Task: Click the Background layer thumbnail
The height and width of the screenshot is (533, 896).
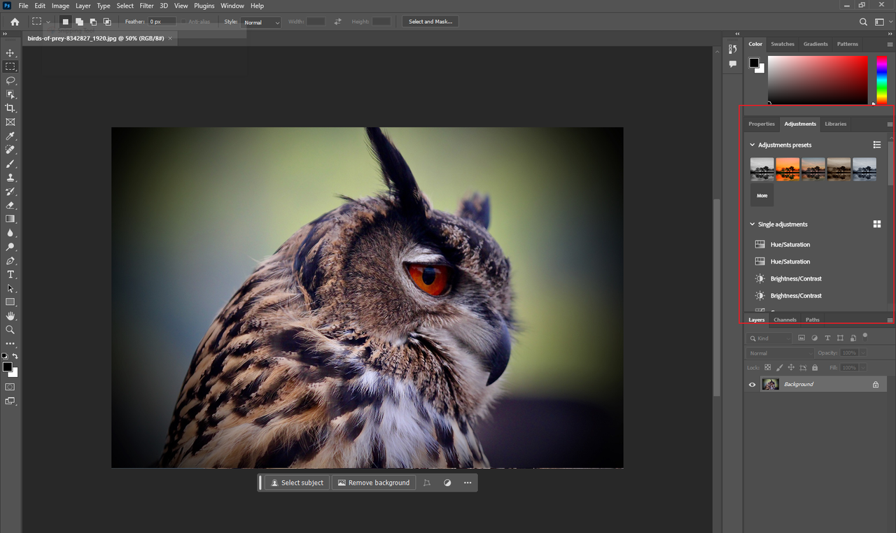Action: 770,384
